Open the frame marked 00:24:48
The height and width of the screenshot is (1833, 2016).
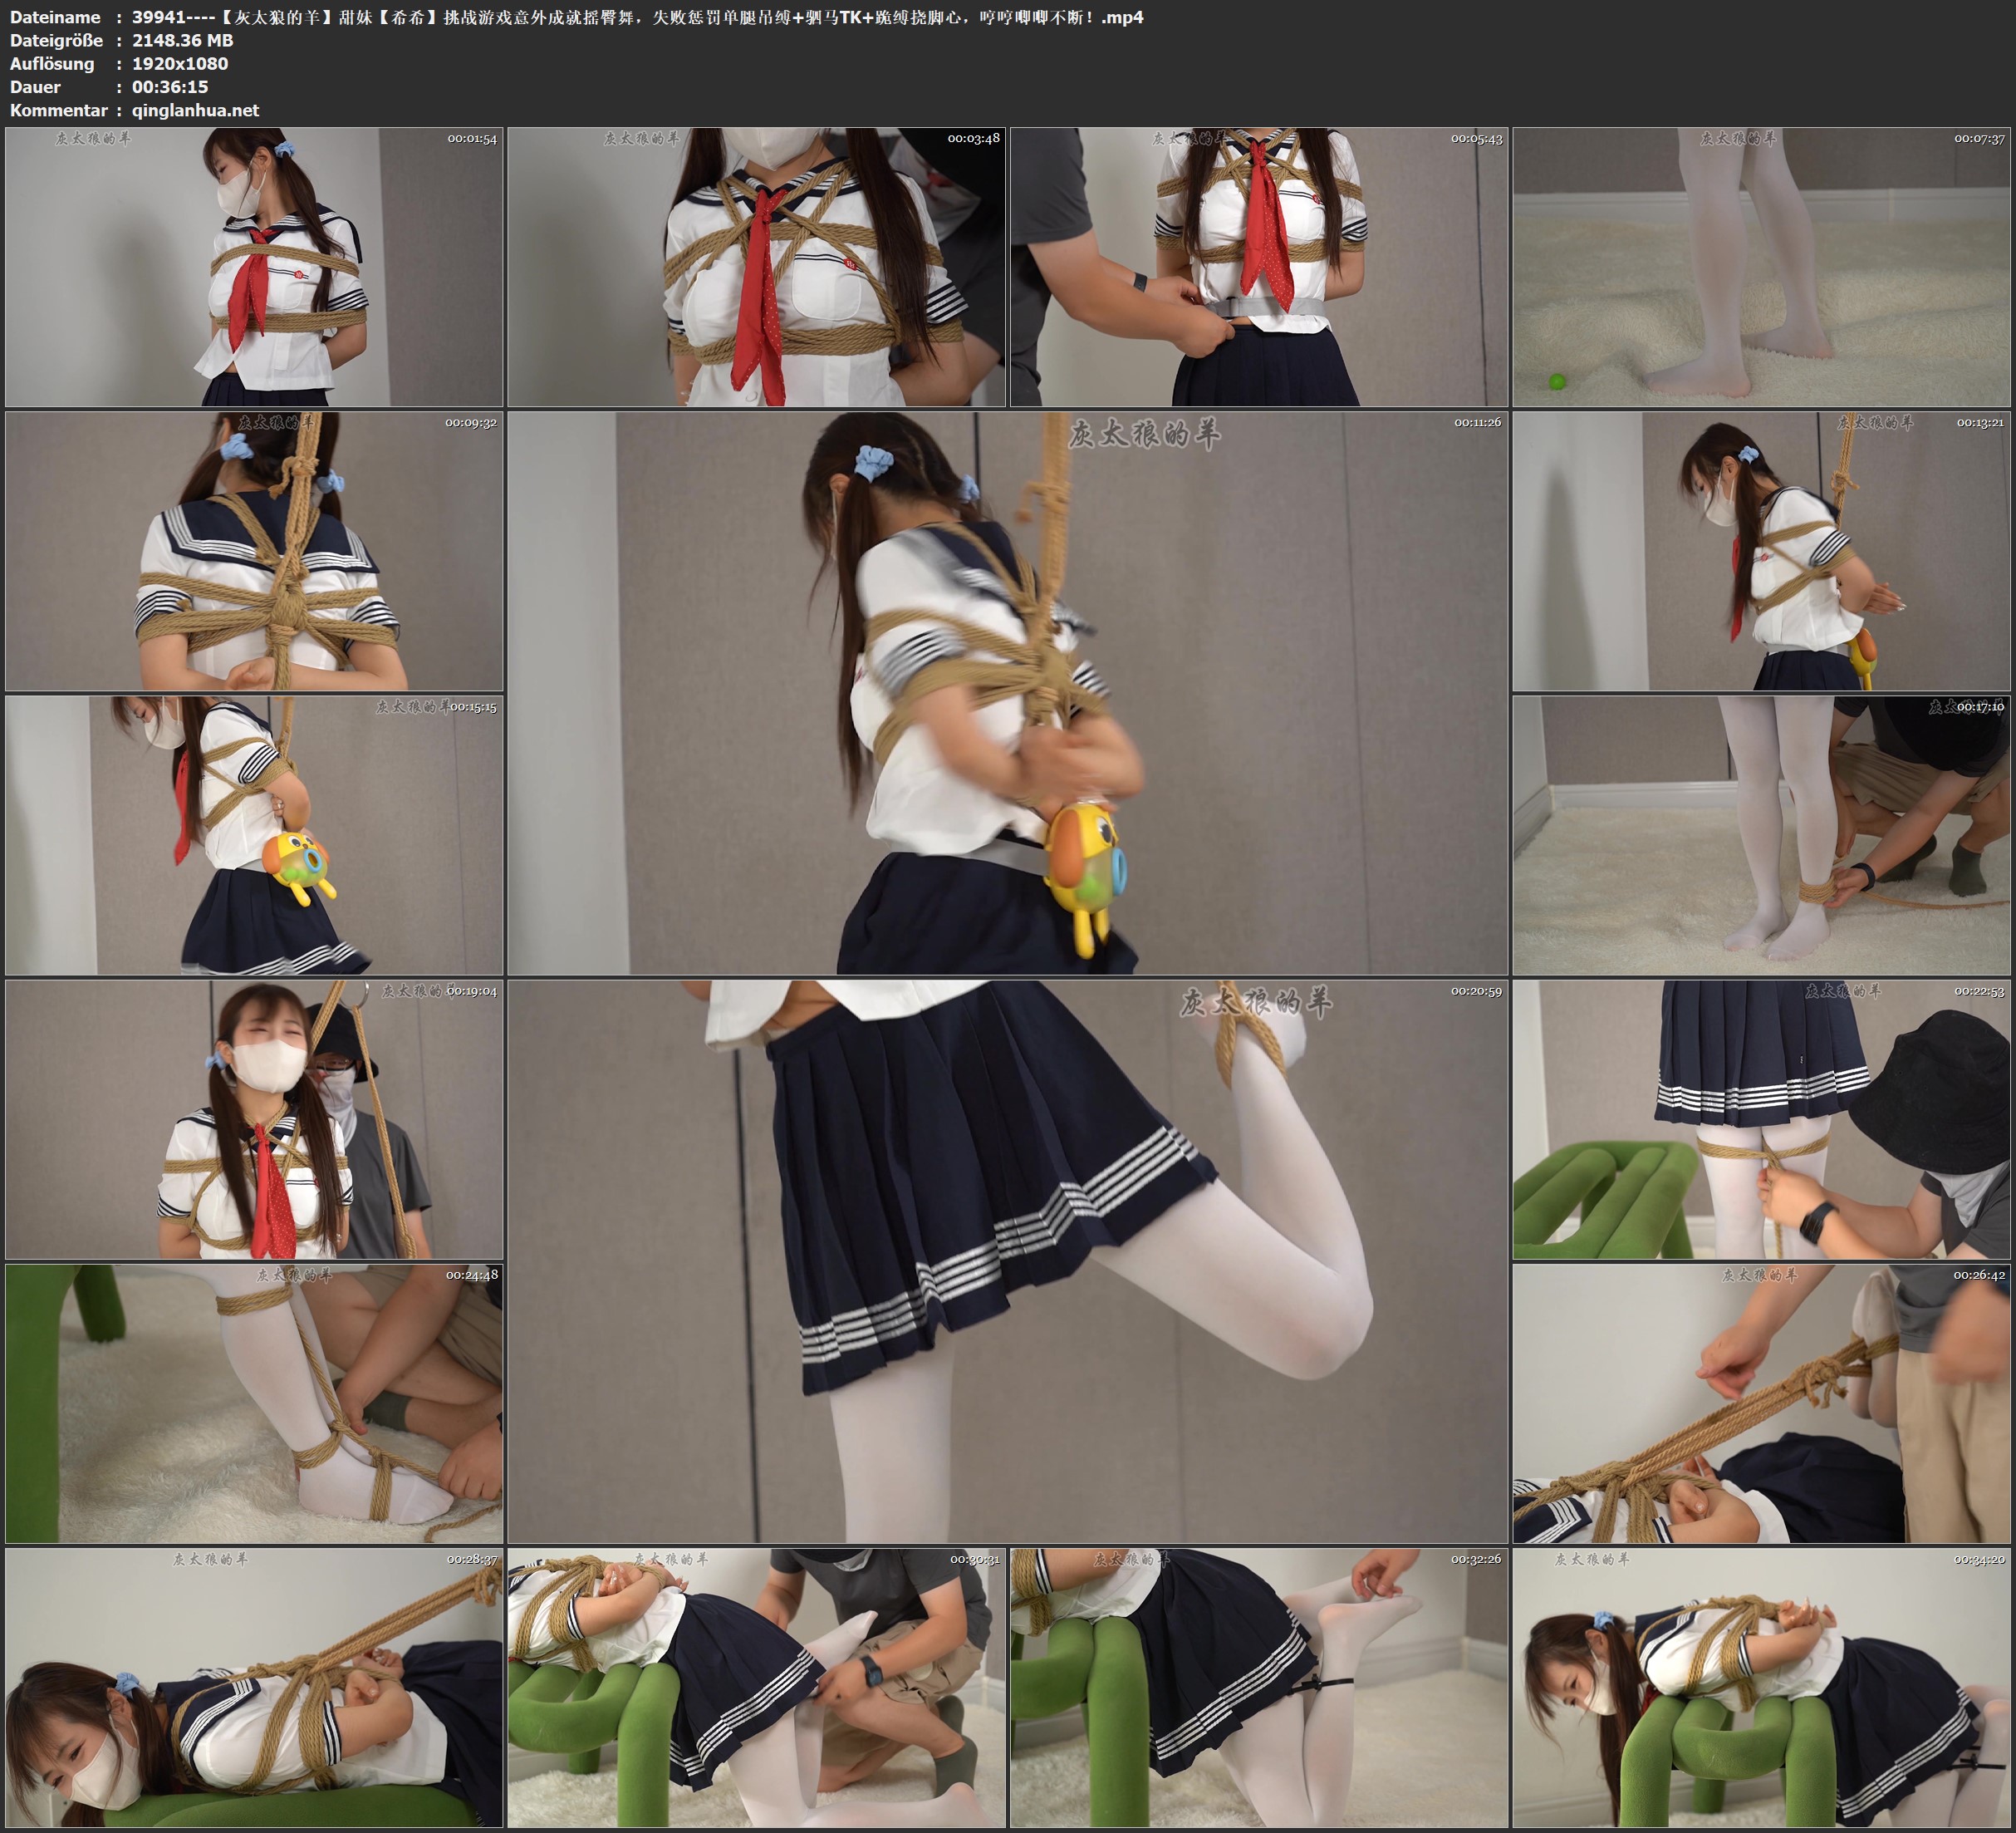[x=254, y=1403]
